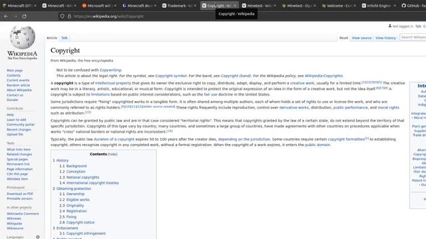Open the View source tab
The image size is (426, 239).
[x=361, y=38]
